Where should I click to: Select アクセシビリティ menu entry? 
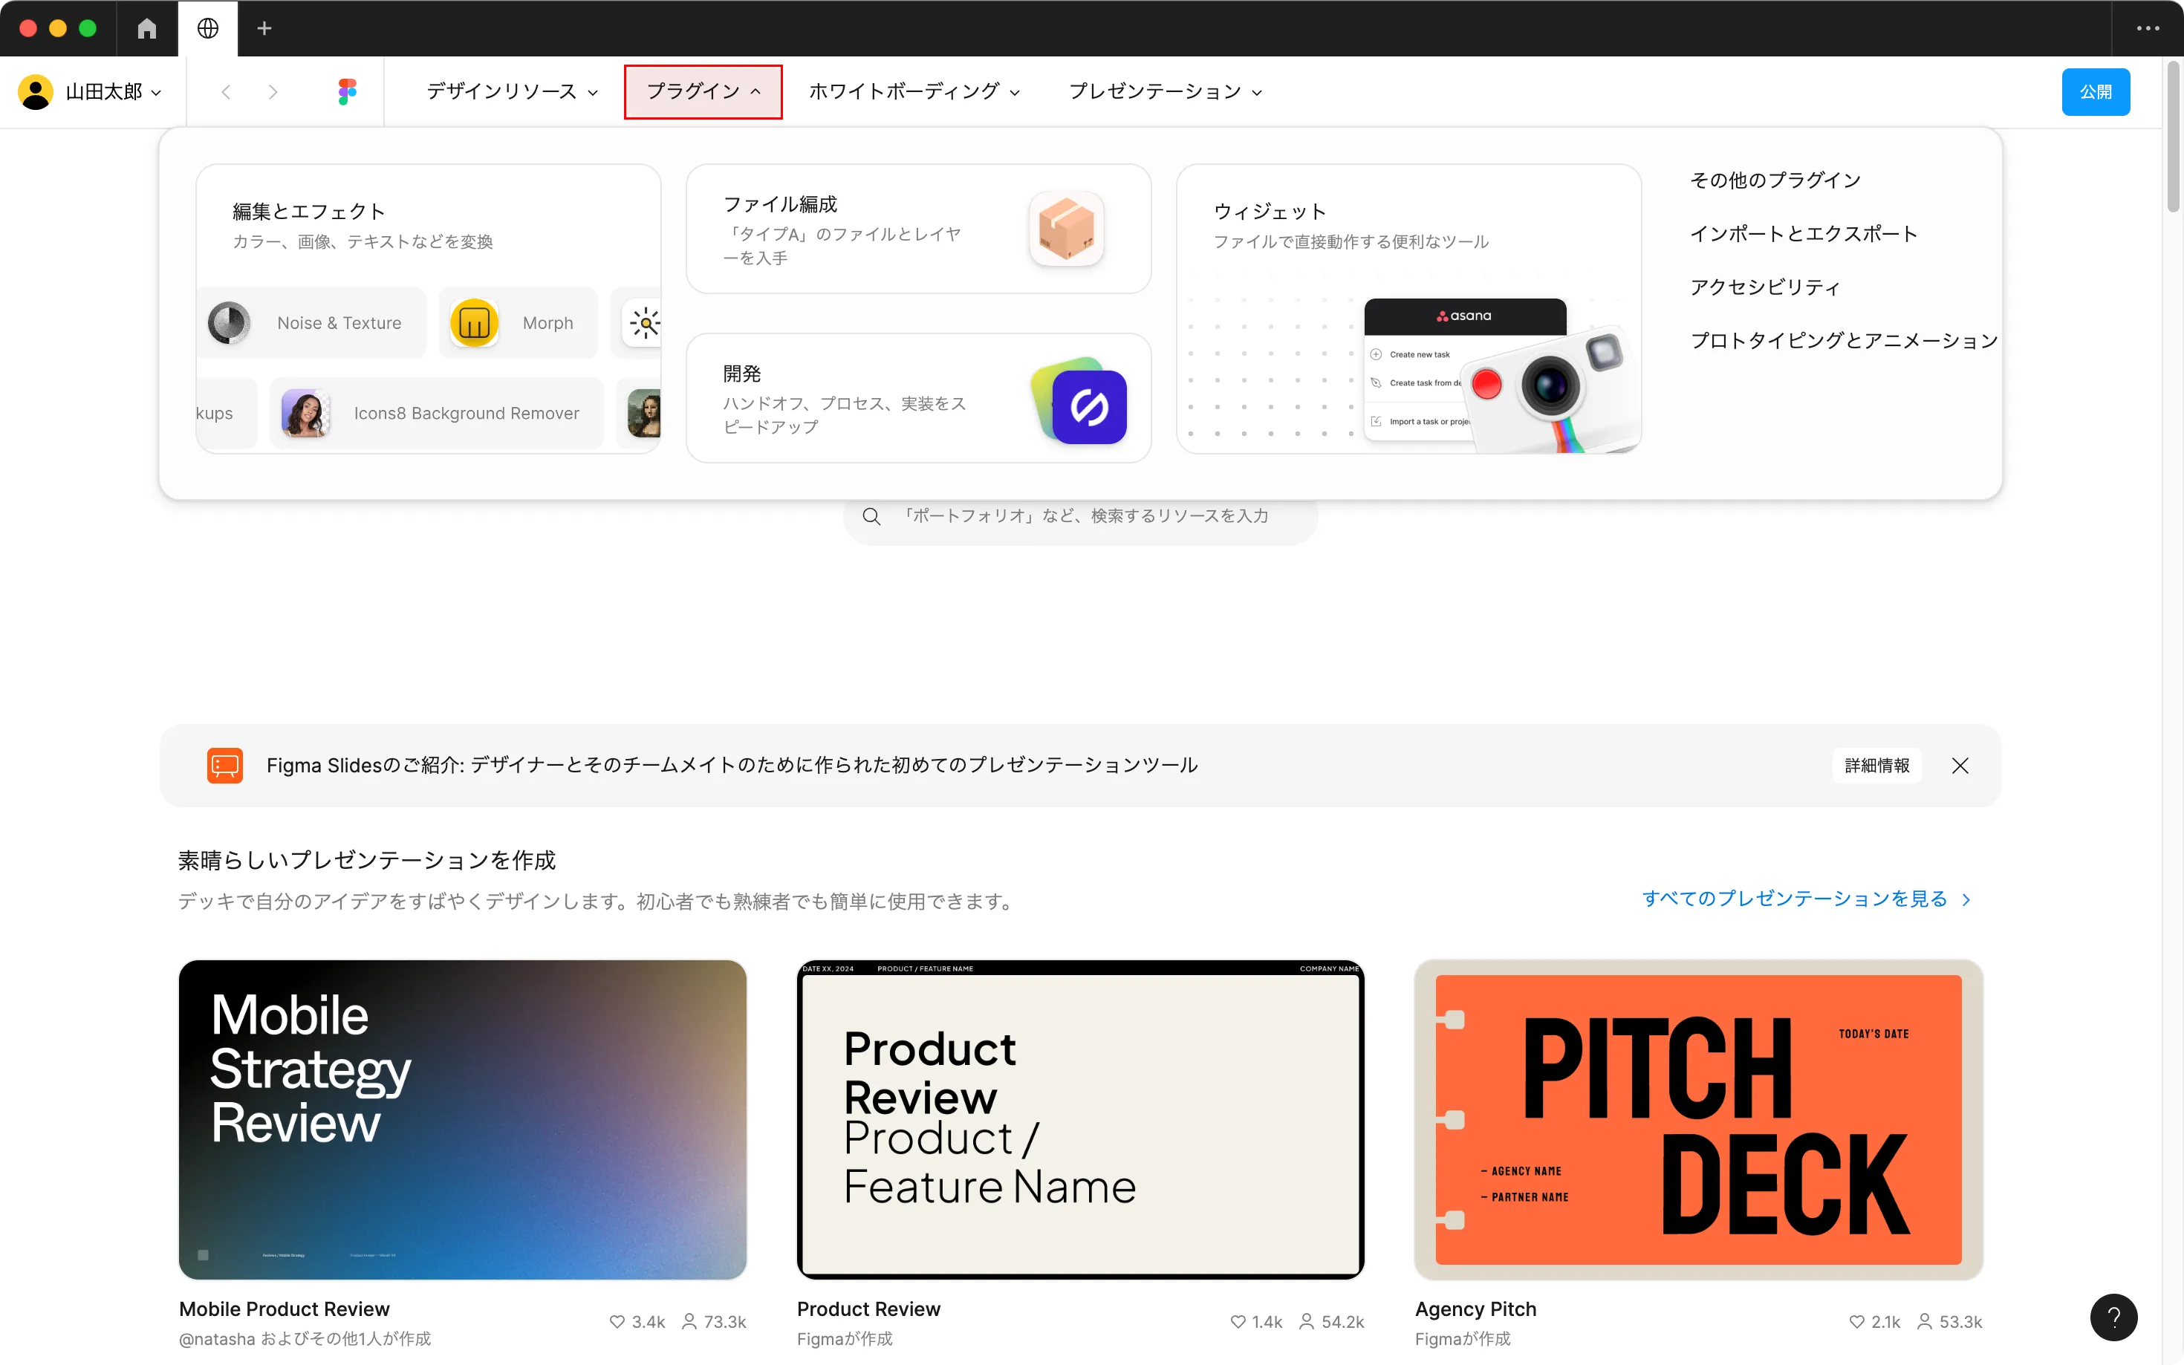(1764, 287)
